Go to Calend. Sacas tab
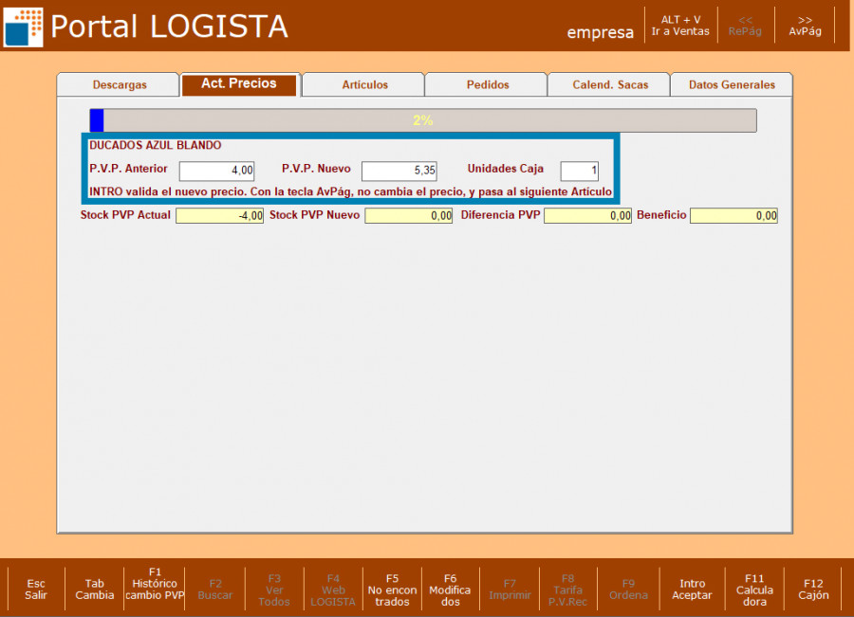Screen dimensions: 854x617 [610, 85]
